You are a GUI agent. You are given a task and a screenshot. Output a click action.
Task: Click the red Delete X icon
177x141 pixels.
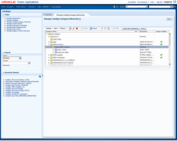pyautogui.click(x=77, y=28)
